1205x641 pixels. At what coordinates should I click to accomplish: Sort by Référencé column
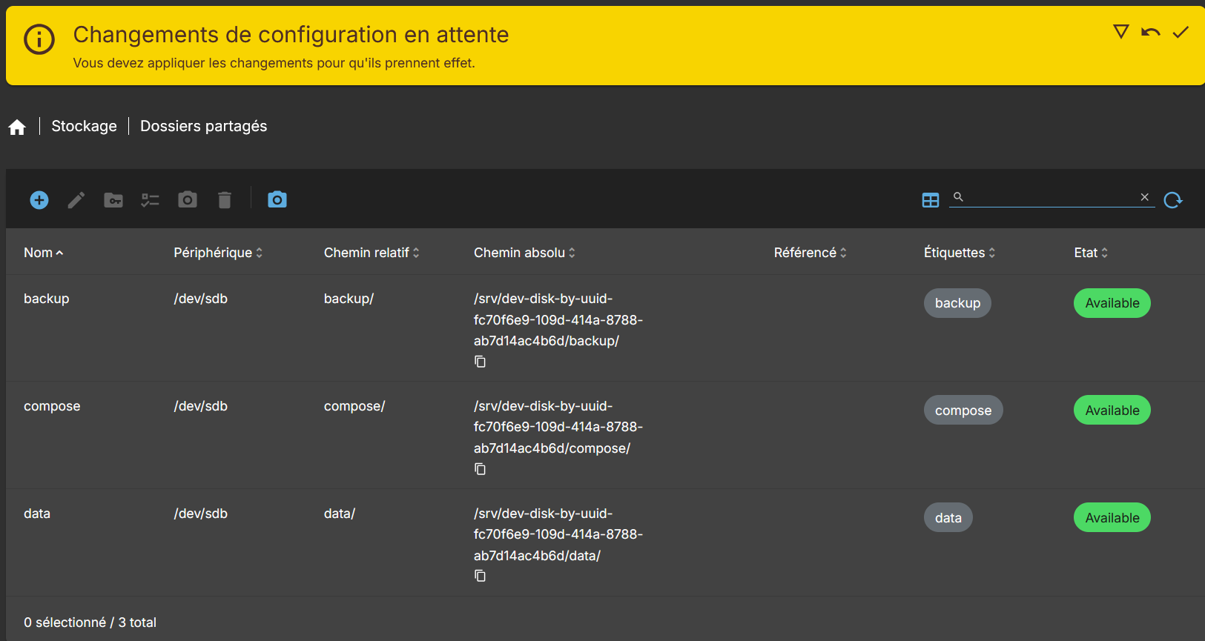tap(810, 253)
